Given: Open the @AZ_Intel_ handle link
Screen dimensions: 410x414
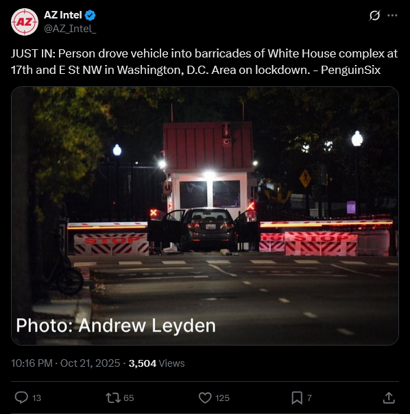Looking at the screenshot, I should [70, 29].
